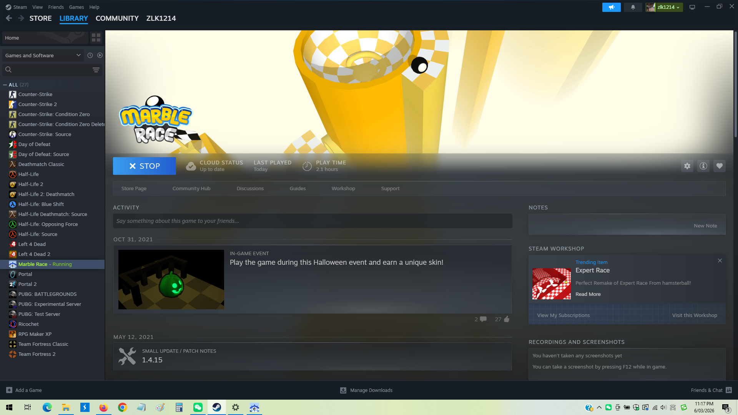This screenshot has height=415, width=738.
Task: Open game settings gear icon
Action: point(687,166)
